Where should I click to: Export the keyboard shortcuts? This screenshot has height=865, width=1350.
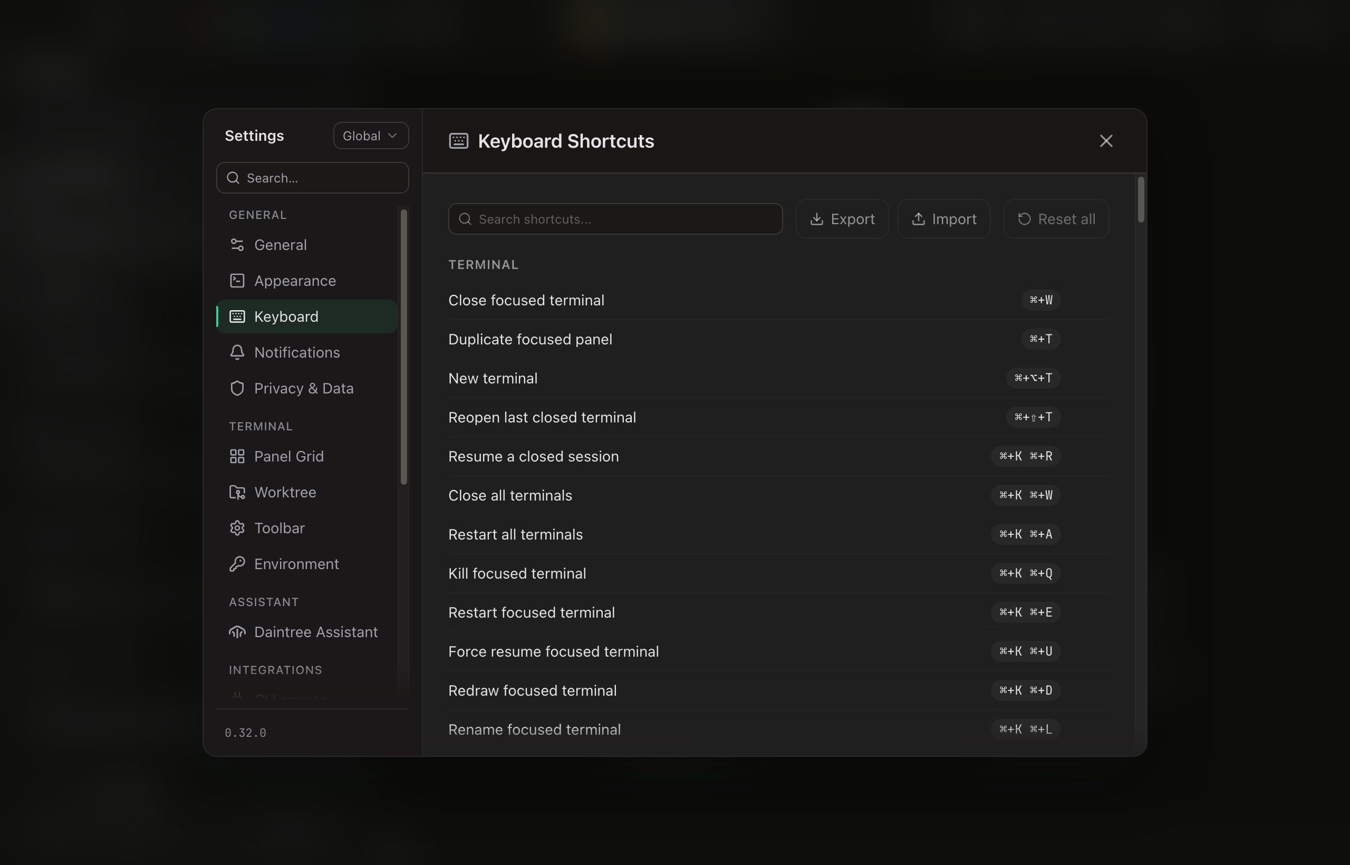[842, 219]
